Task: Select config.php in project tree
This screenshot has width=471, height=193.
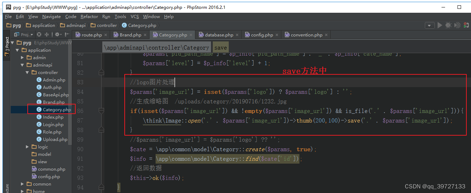Action: pos(45,176)
